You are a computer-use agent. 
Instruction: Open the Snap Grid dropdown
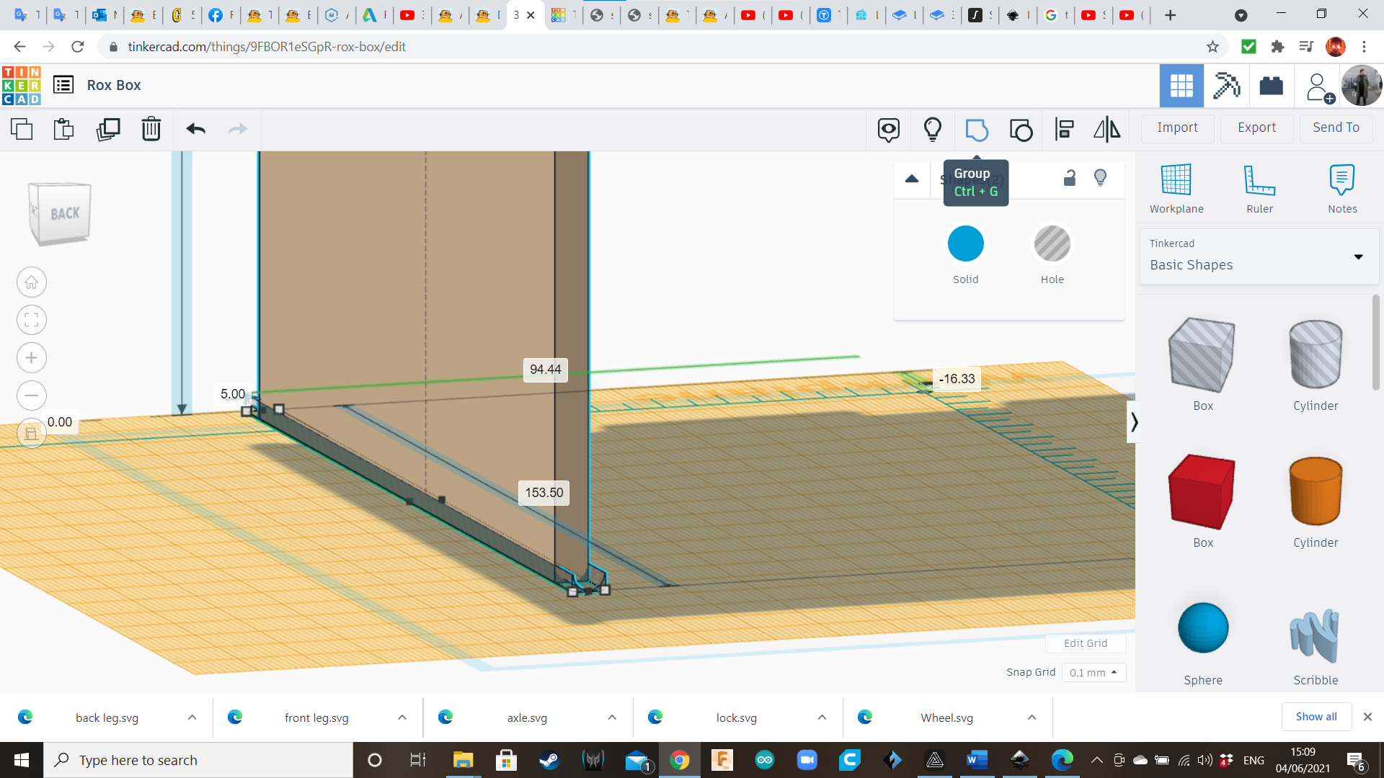1093,672
